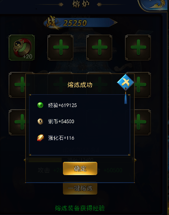Click the 熔炉 furnace title header
Viewport: 169px width, 215px height.
(81, 4)
